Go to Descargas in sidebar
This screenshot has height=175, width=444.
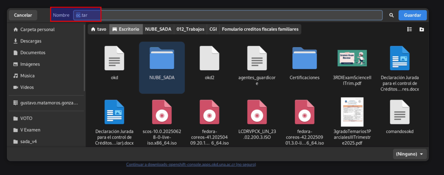pyautogui.click(x=31, y=41)
